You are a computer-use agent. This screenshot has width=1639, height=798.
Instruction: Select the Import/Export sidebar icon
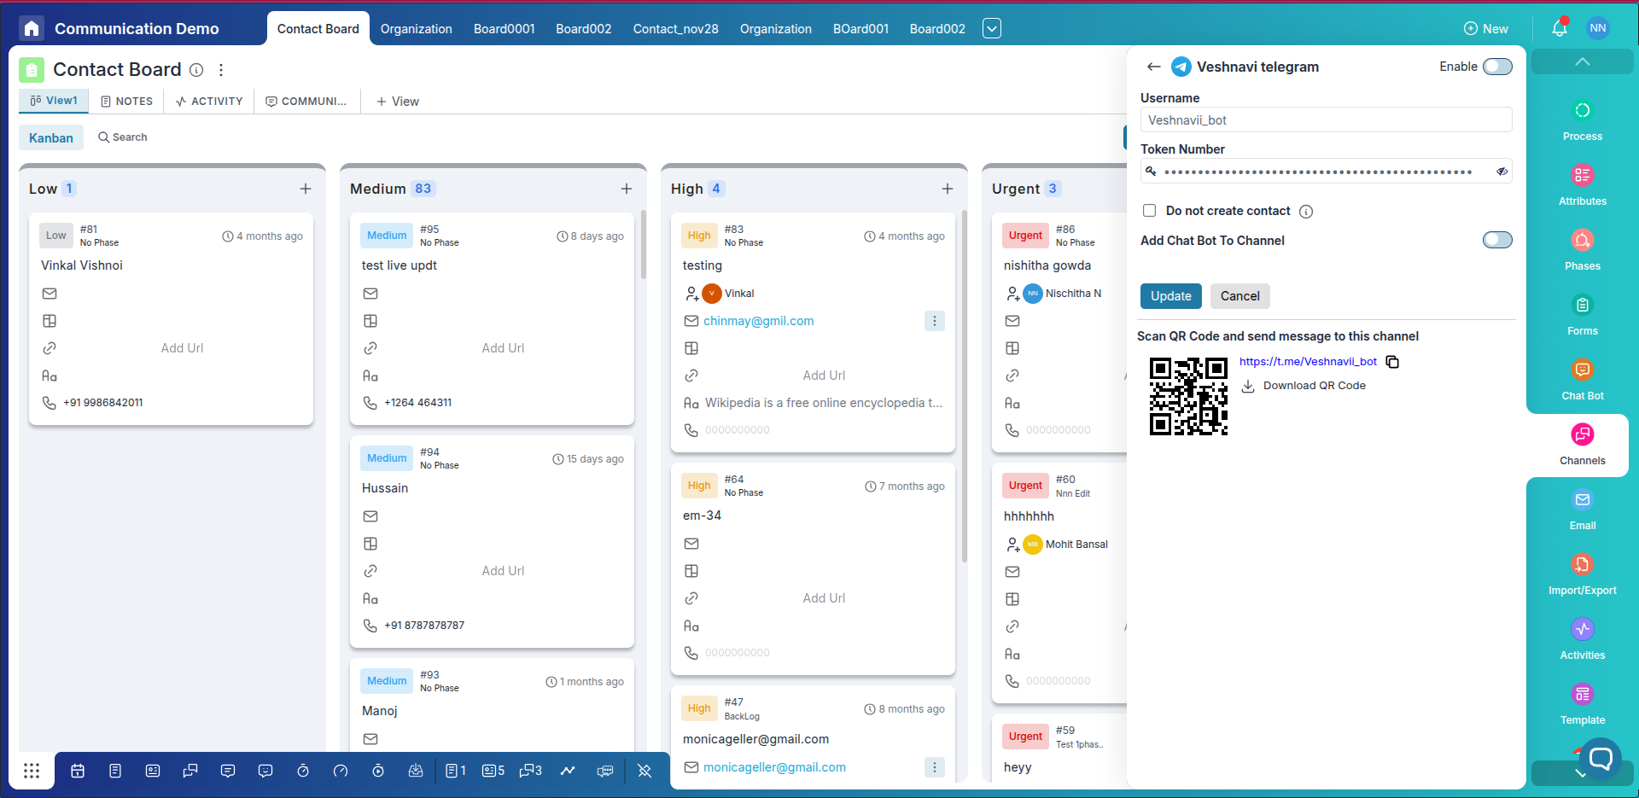[x=1582, y=572]
